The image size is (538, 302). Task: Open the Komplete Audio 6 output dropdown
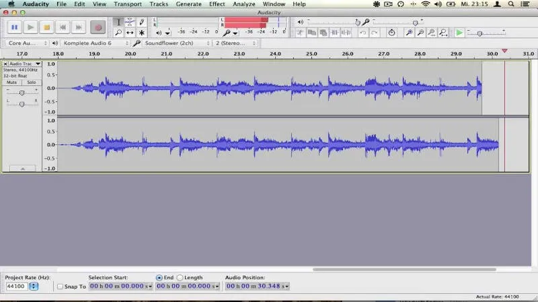coord(93,43)
